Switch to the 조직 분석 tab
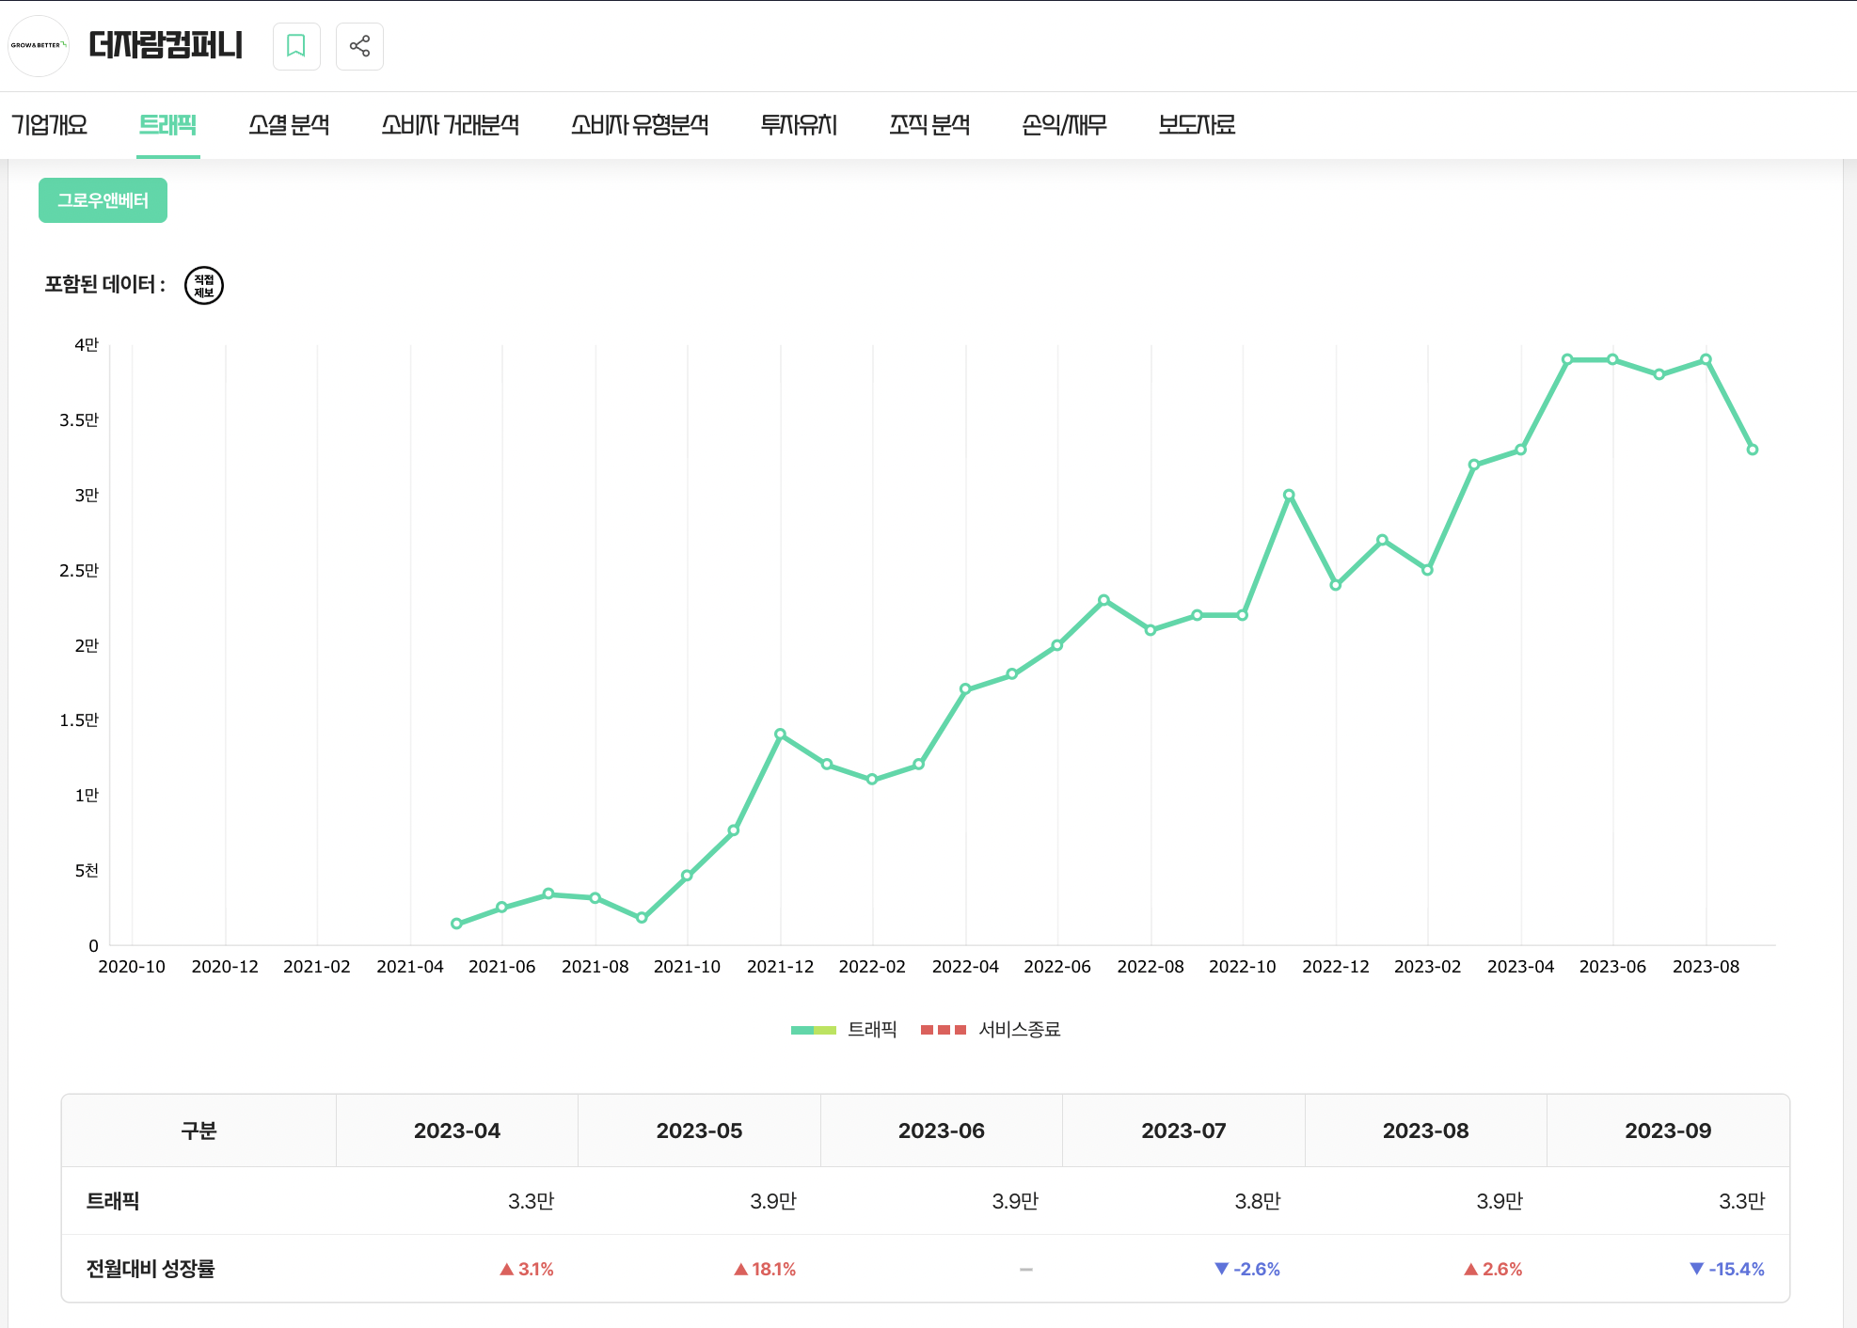This screenshot has width=1857, height=1328. (x=929, y=124)
